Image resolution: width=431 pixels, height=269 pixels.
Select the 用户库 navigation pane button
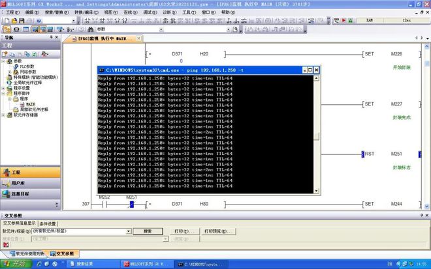(x=30, y=183)
